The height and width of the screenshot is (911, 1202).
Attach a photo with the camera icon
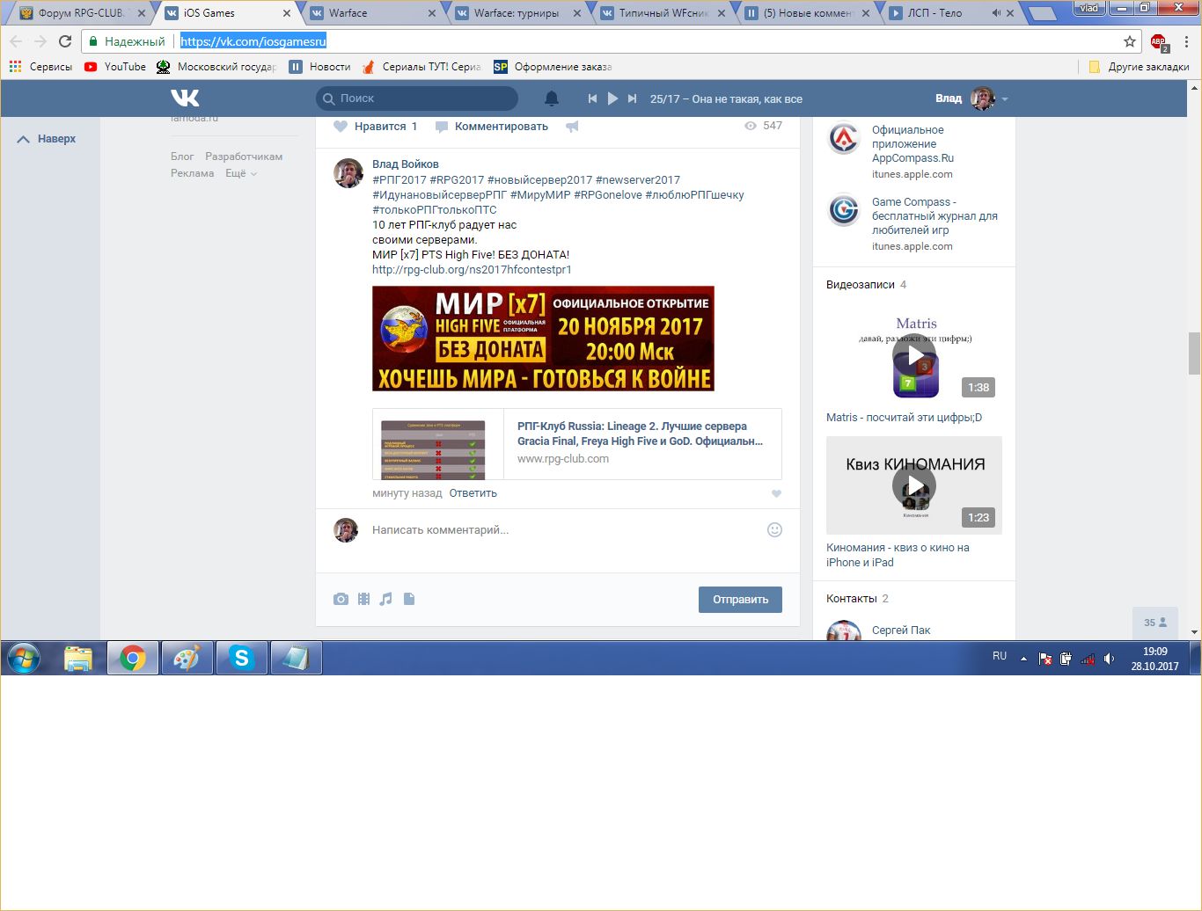pos(341,599)
